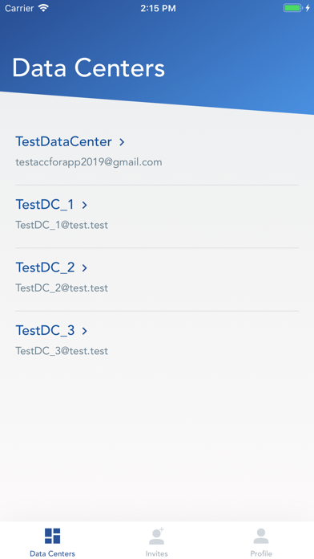The image size is (314, 559).
Task: Expand the TestDC_3 chevron arrow
Action: (x=85, y=331)
